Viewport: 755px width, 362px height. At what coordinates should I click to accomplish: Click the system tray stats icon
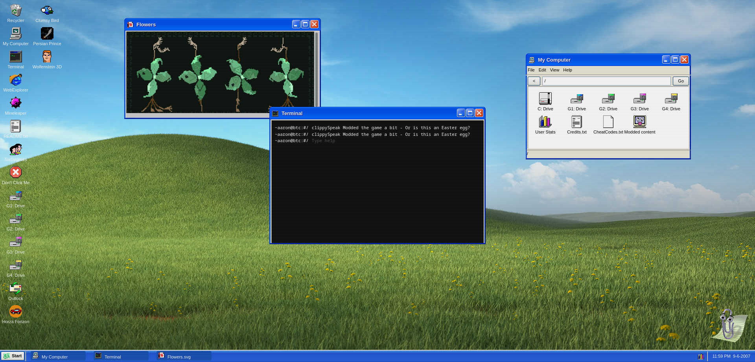pos(701,357)
